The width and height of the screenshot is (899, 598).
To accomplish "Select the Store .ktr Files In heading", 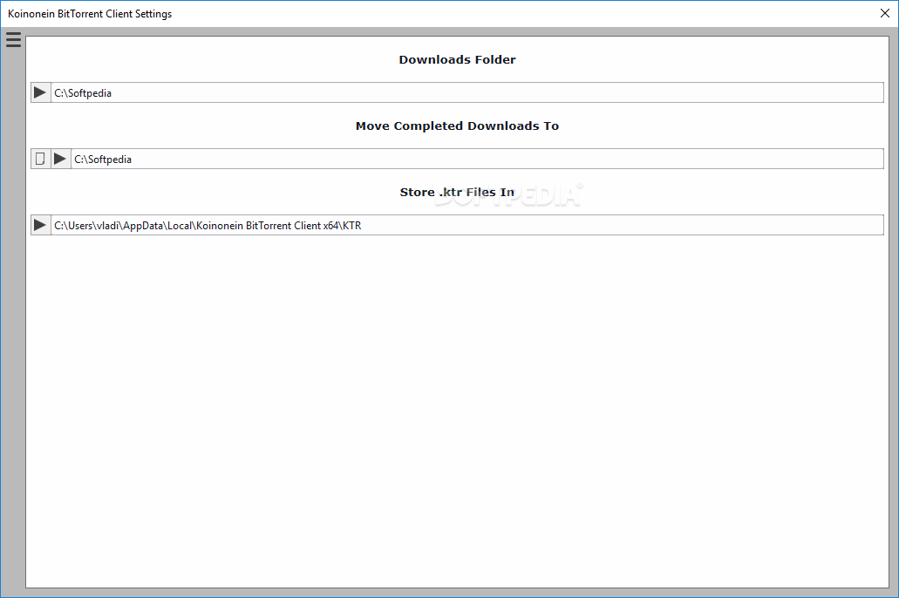I will coord(457,192).
